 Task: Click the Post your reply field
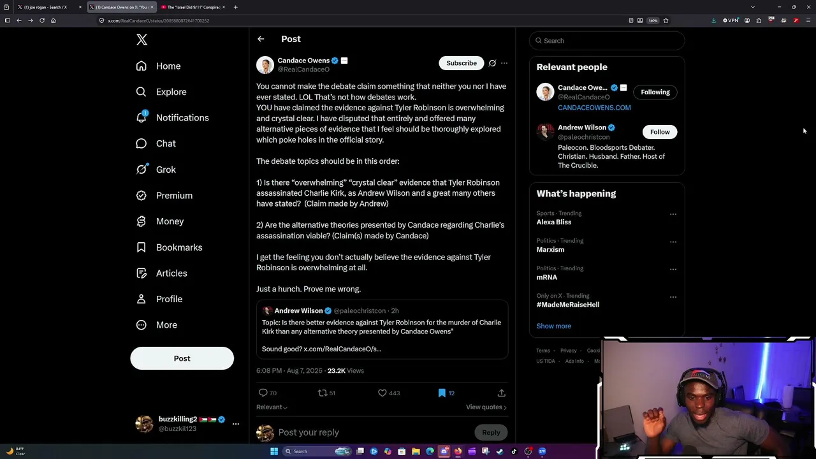pyautogui.click(x=374, y=432)
